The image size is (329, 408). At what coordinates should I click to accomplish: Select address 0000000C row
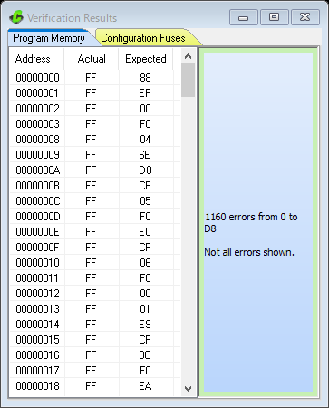(95, 201)
